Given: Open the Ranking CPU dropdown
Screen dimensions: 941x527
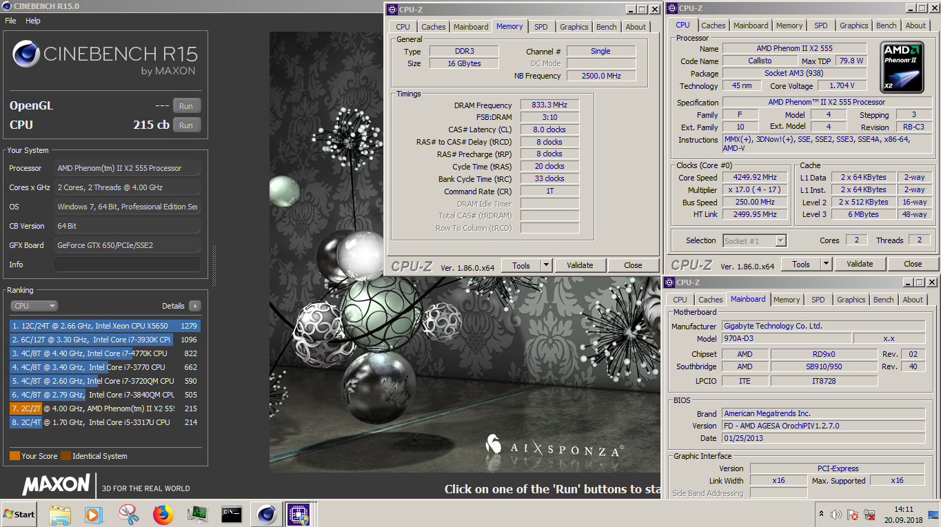Looking at the screenshot, I should click(x=34, y=306).
